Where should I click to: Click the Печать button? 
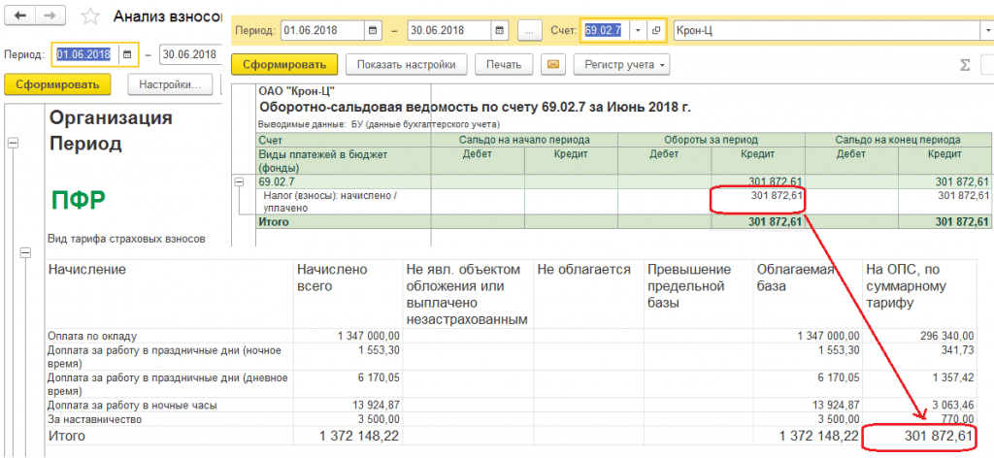click(x=504, y=65)
